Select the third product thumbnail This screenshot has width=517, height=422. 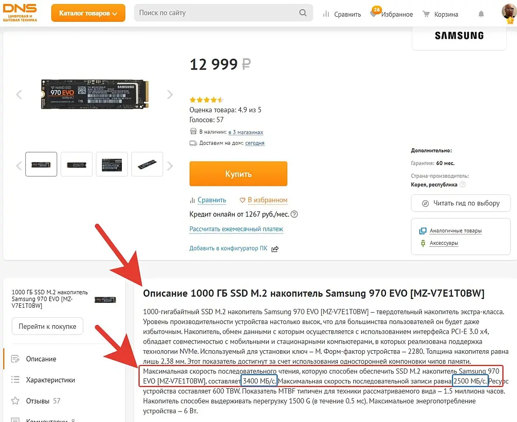[x=112, y=165]
